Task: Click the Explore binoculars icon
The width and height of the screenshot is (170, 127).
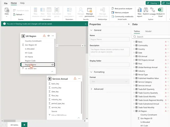Action: tap(146, 10)
